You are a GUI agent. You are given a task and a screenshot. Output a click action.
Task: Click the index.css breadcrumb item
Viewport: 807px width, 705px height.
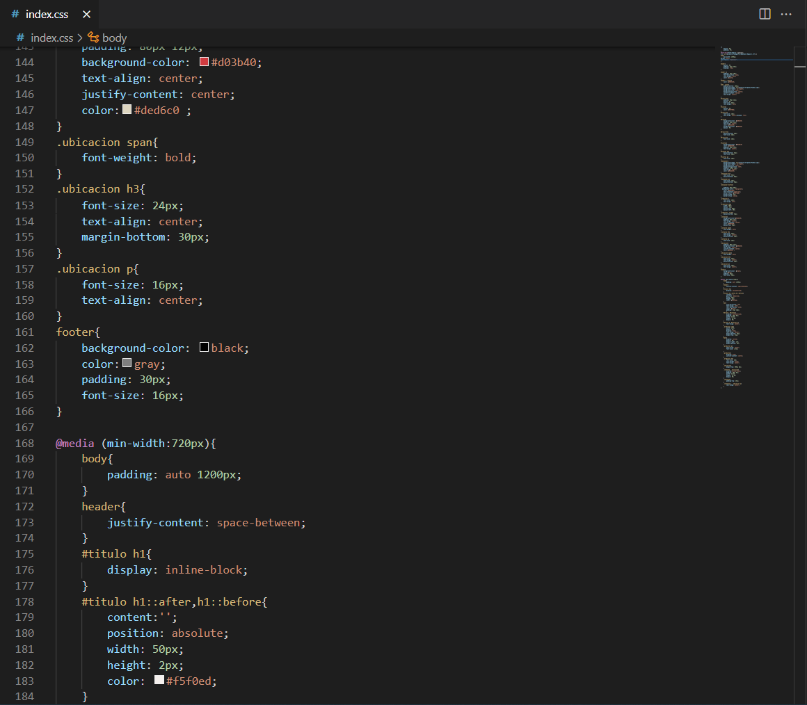(51, 38)
